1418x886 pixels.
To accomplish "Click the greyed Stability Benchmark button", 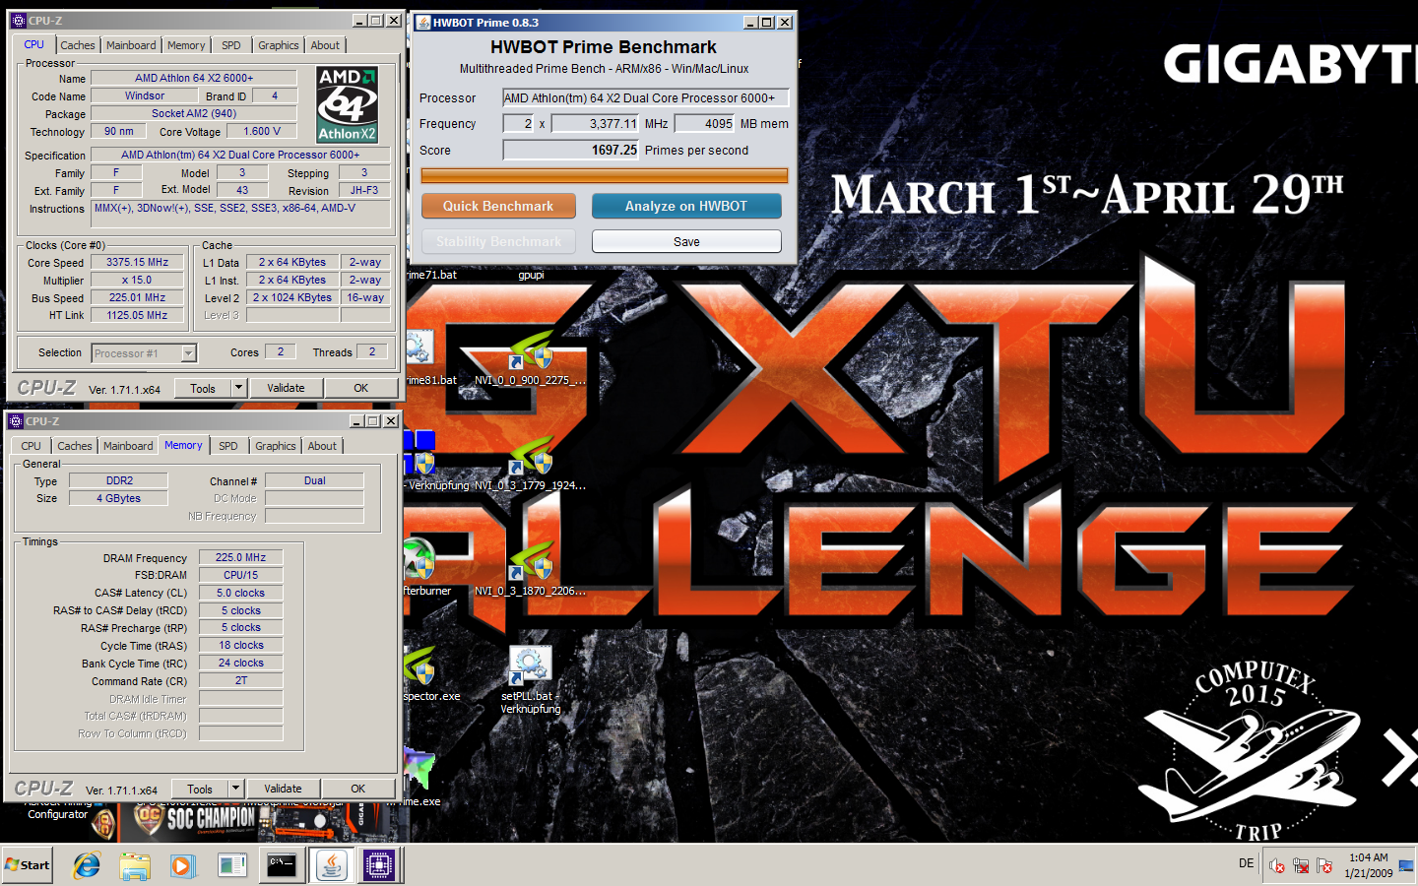I will pos(498,241).
